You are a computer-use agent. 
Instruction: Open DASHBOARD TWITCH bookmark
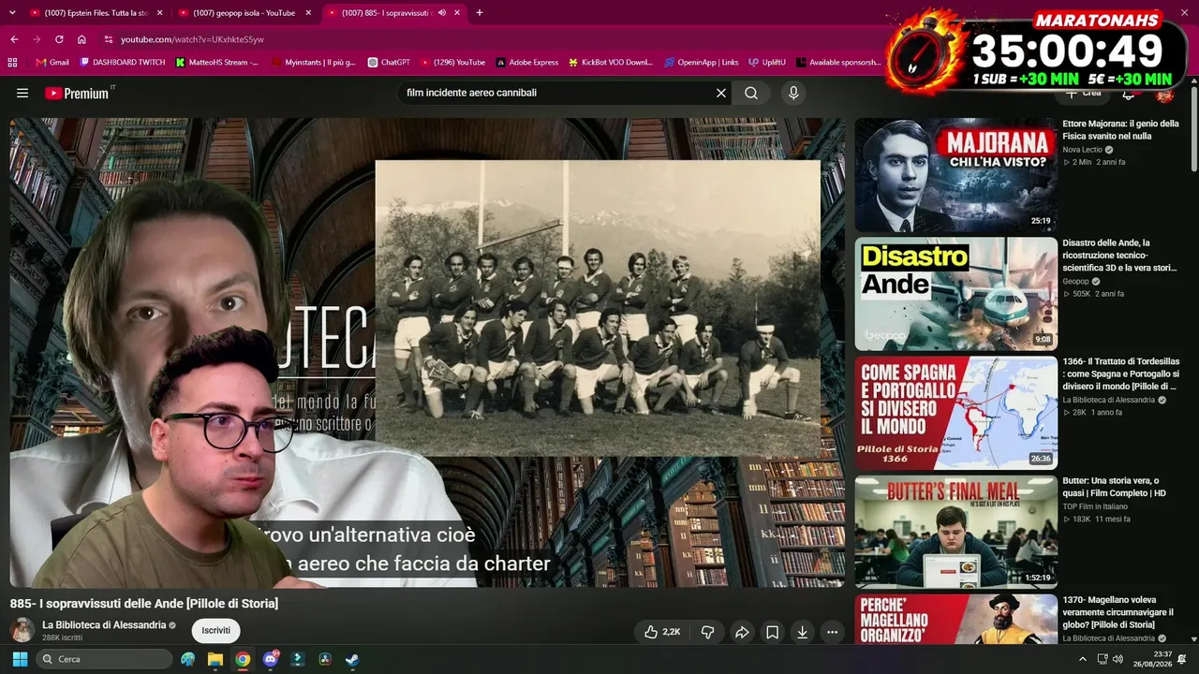pyautogui.click(x=122, y=63)
